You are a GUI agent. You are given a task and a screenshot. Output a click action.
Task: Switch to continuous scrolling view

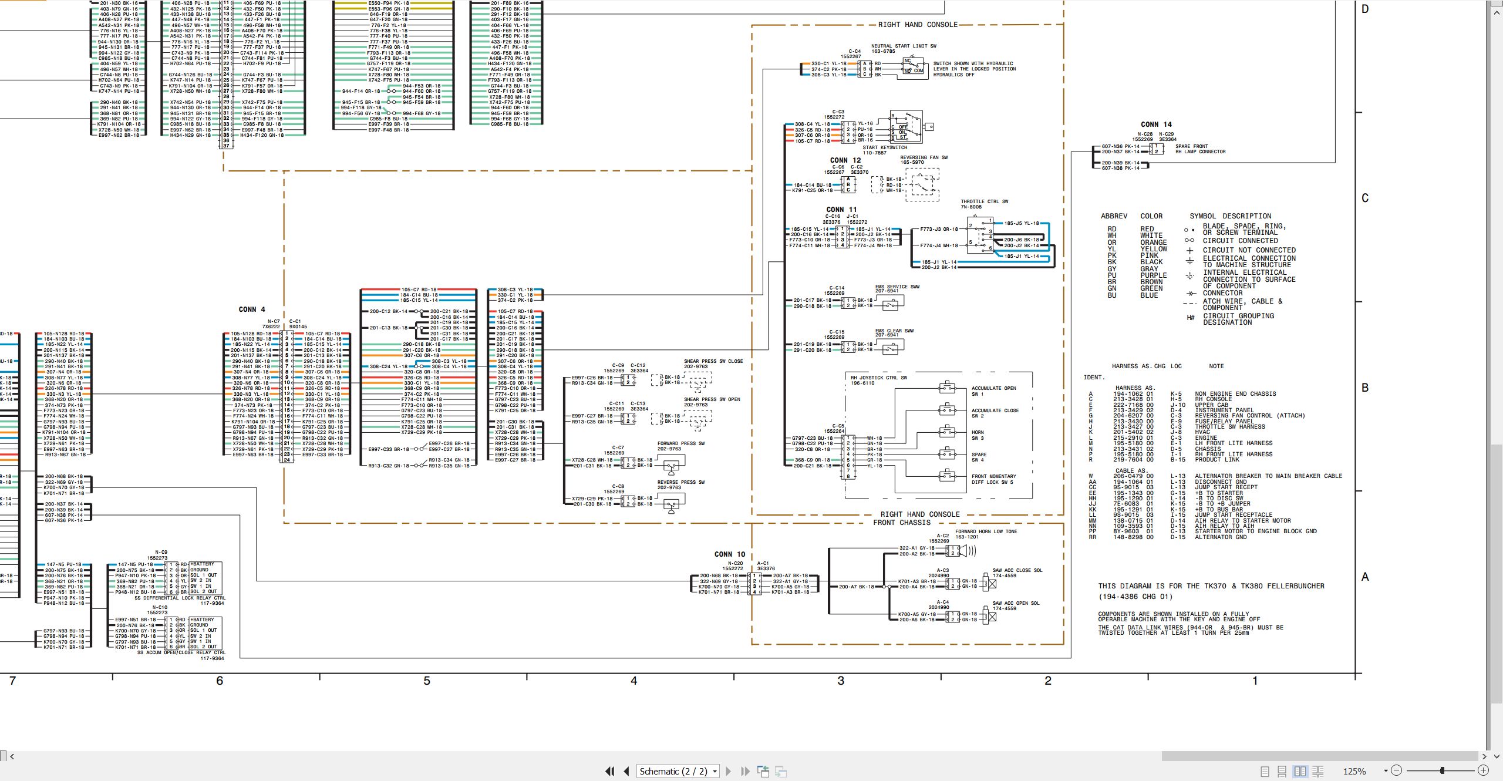click(x=1282, y=771)
